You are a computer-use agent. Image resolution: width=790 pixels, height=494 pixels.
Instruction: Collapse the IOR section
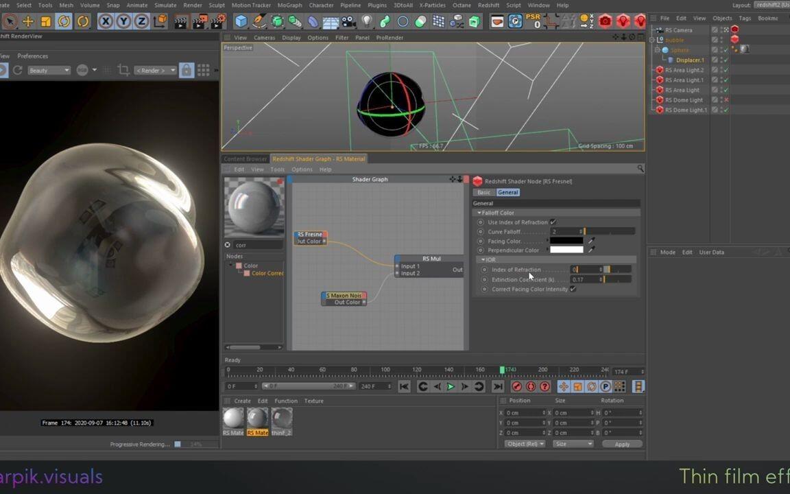[x=483, y=259]
